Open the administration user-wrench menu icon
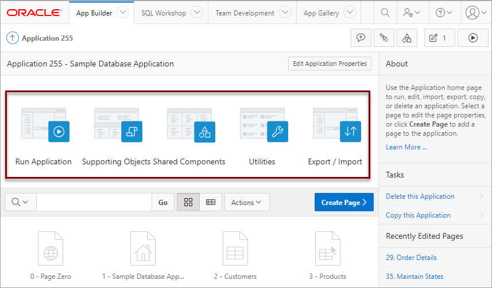492x288 pixels. (412, 13)
